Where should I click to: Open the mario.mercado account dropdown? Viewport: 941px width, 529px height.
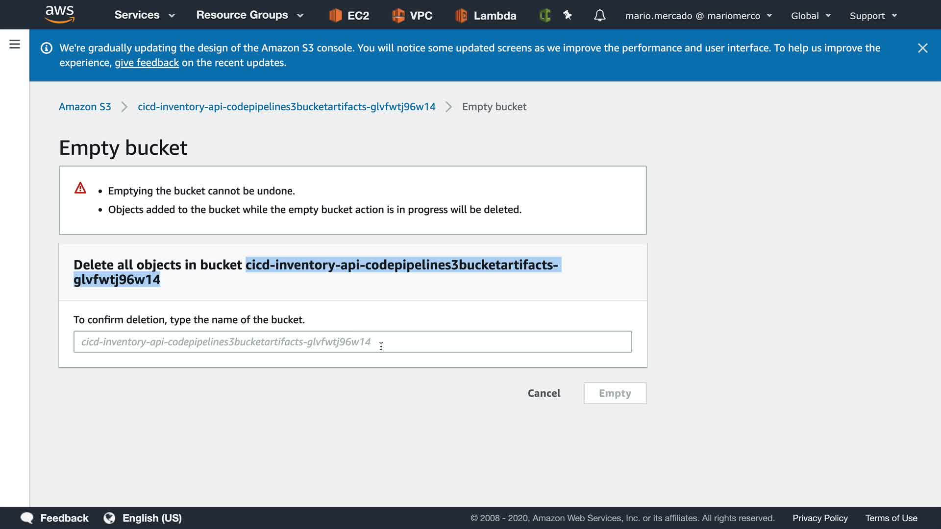point(698,16)
